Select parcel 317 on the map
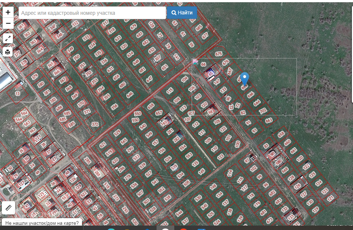Screen dimensions: 353x230 (105, 23)
